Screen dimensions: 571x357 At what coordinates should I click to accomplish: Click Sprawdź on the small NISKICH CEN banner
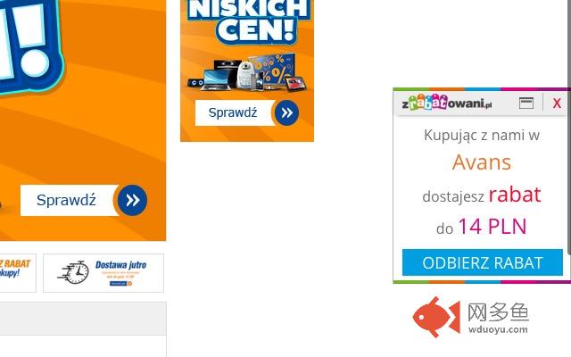click(x=233, y=113)
